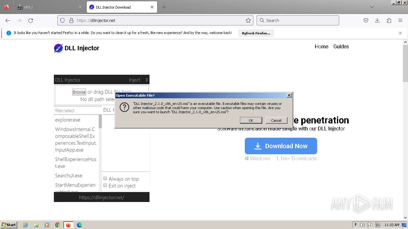408x229 pixels.
Task: Open the shield tracking protection icon
Action: (62, 20)
